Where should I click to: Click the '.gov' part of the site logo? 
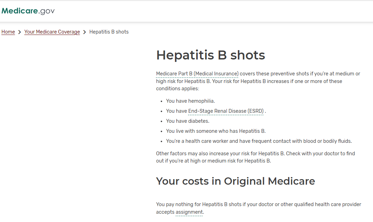tap(46, 11)
